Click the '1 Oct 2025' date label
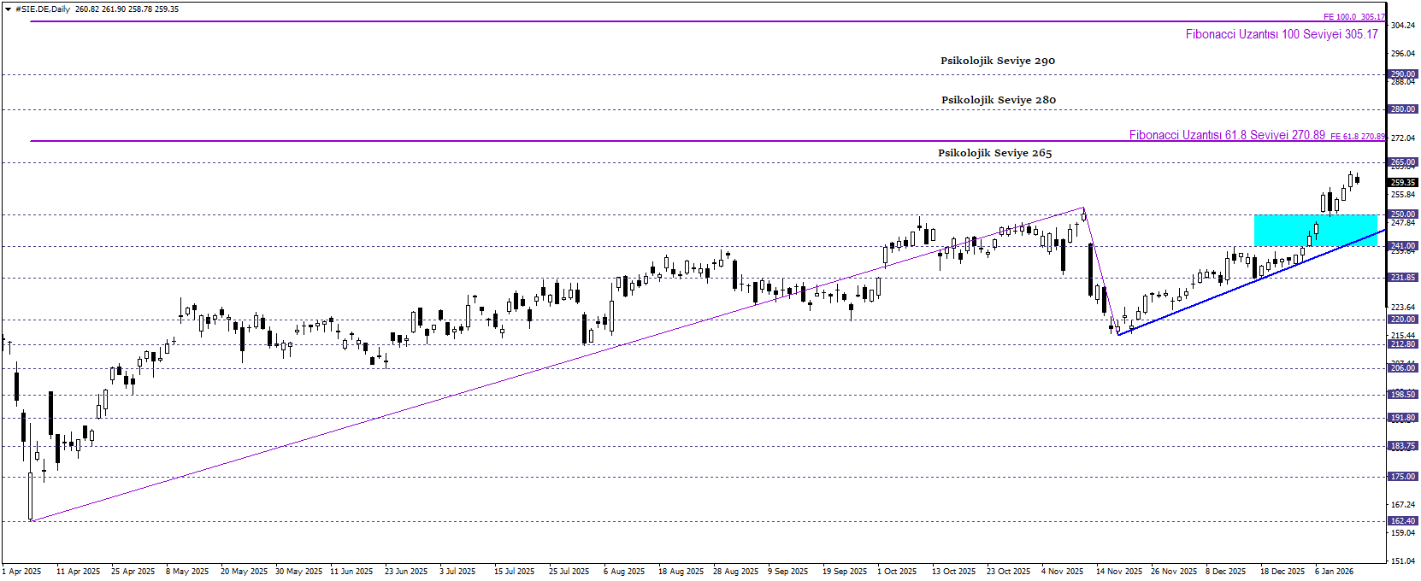The height and width of the screenshot is (581, 1421). click(x=897, y=572)
